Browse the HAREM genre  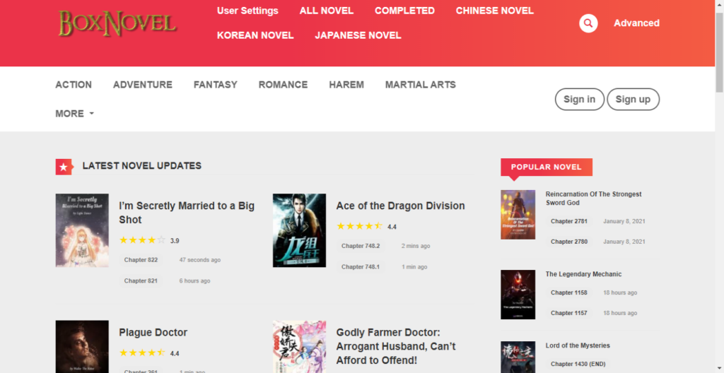(x=346, y=85)
